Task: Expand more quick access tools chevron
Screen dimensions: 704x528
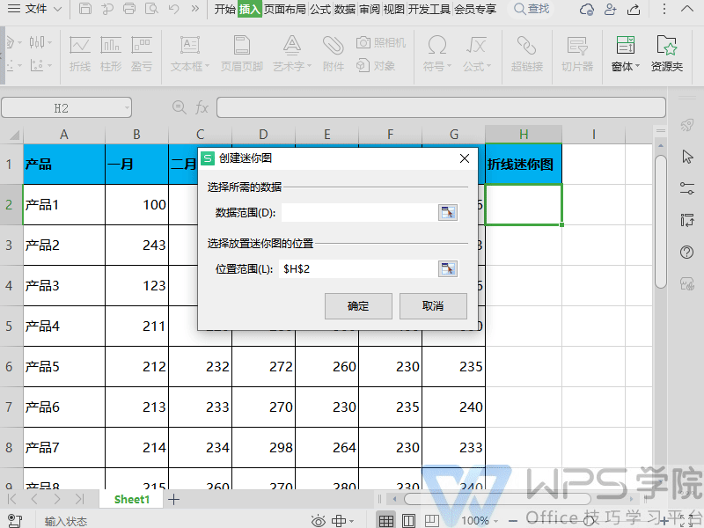Action: [x=195, y=9]
